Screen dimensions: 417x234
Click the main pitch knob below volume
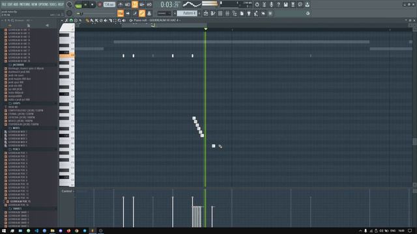(69, 13)
